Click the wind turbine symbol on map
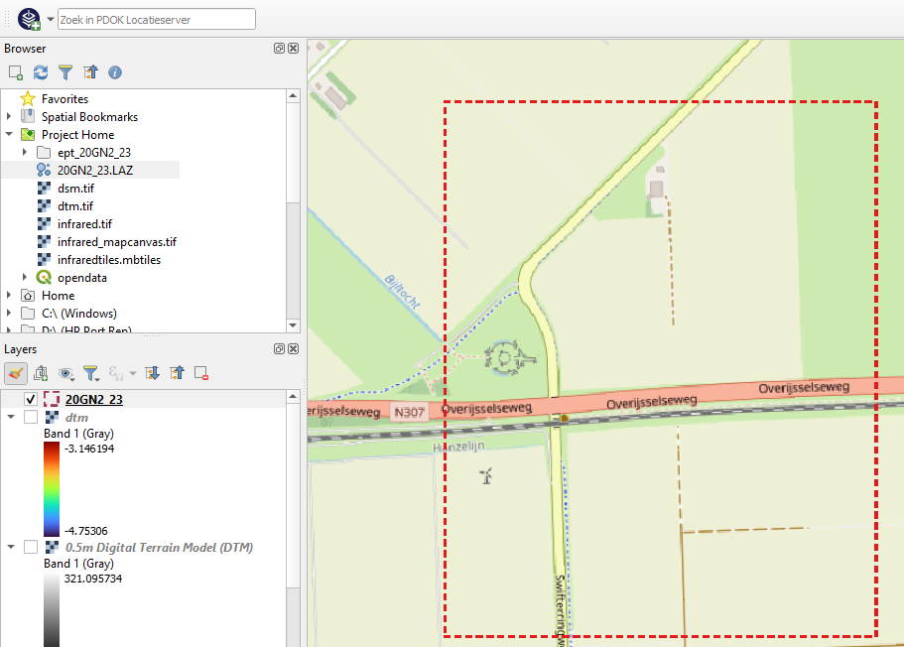This screenshot has height=647, width=904. pos(486,475)
